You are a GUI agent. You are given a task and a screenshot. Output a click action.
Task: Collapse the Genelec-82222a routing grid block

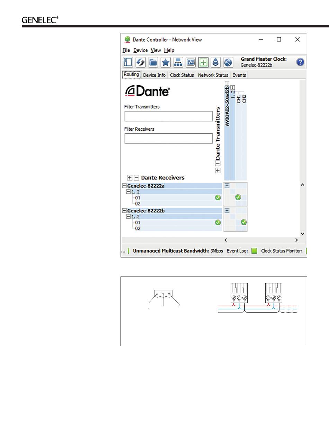[227, 186]
